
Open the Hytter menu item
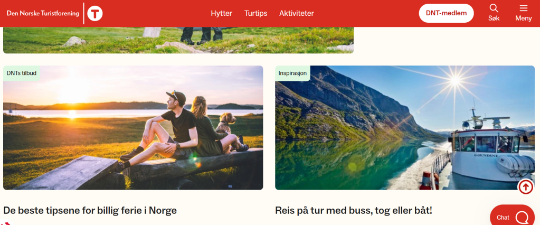point(222,13)
